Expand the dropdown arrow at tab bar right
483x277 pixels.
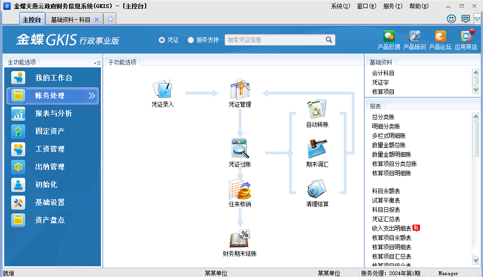coord(477,19)
